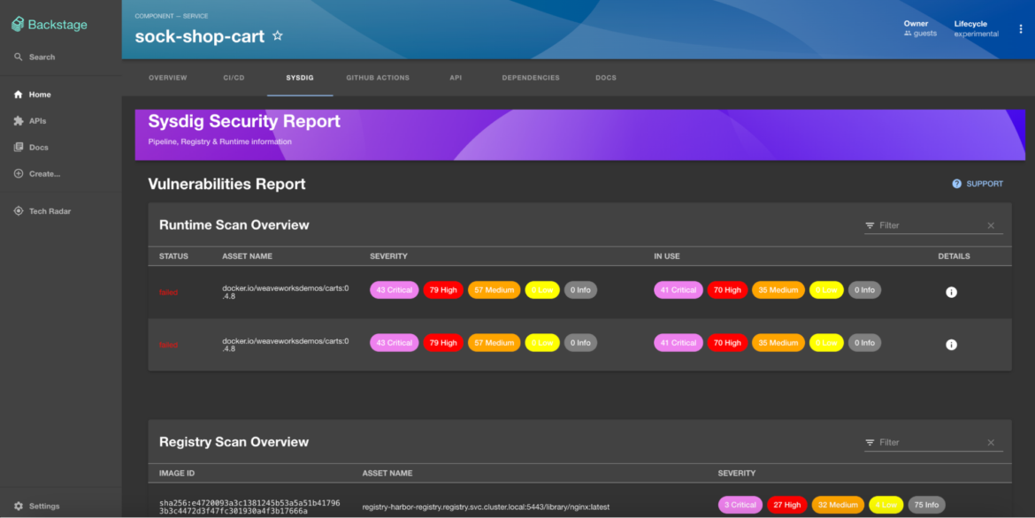
Task: Switch to the GitHub Actions tab
Action: [378, 78]
